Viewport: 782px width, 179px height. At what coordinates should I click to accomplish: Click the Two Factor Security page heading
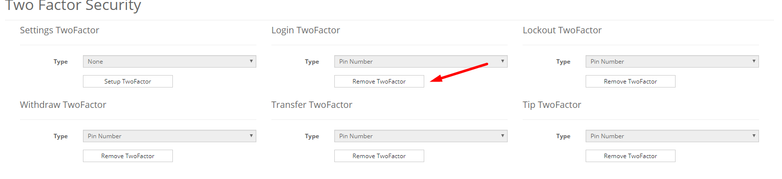[x=73, y=5]
